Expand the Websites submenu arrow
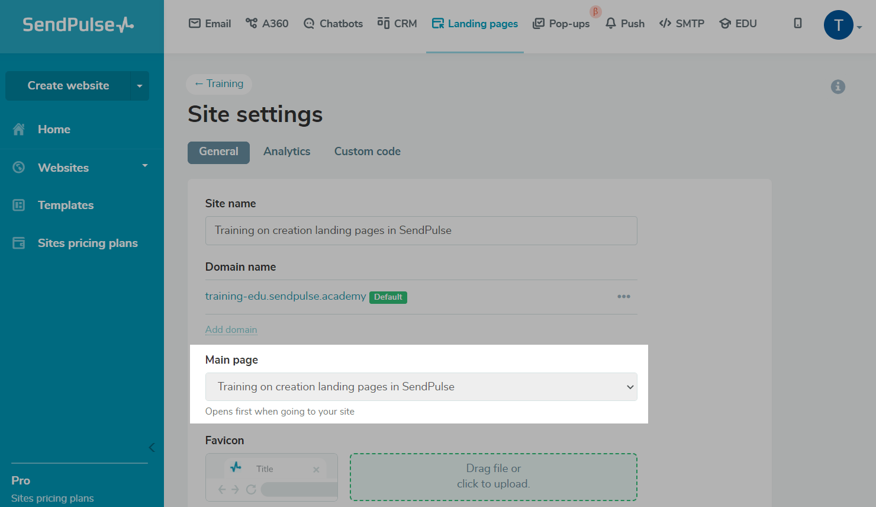 click(144, 166)
